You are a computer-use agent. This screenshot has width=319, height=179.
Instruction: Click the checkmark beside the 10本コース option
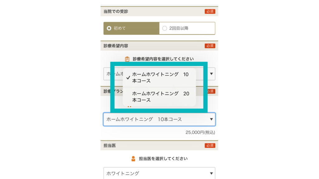(x=128, y=77)
